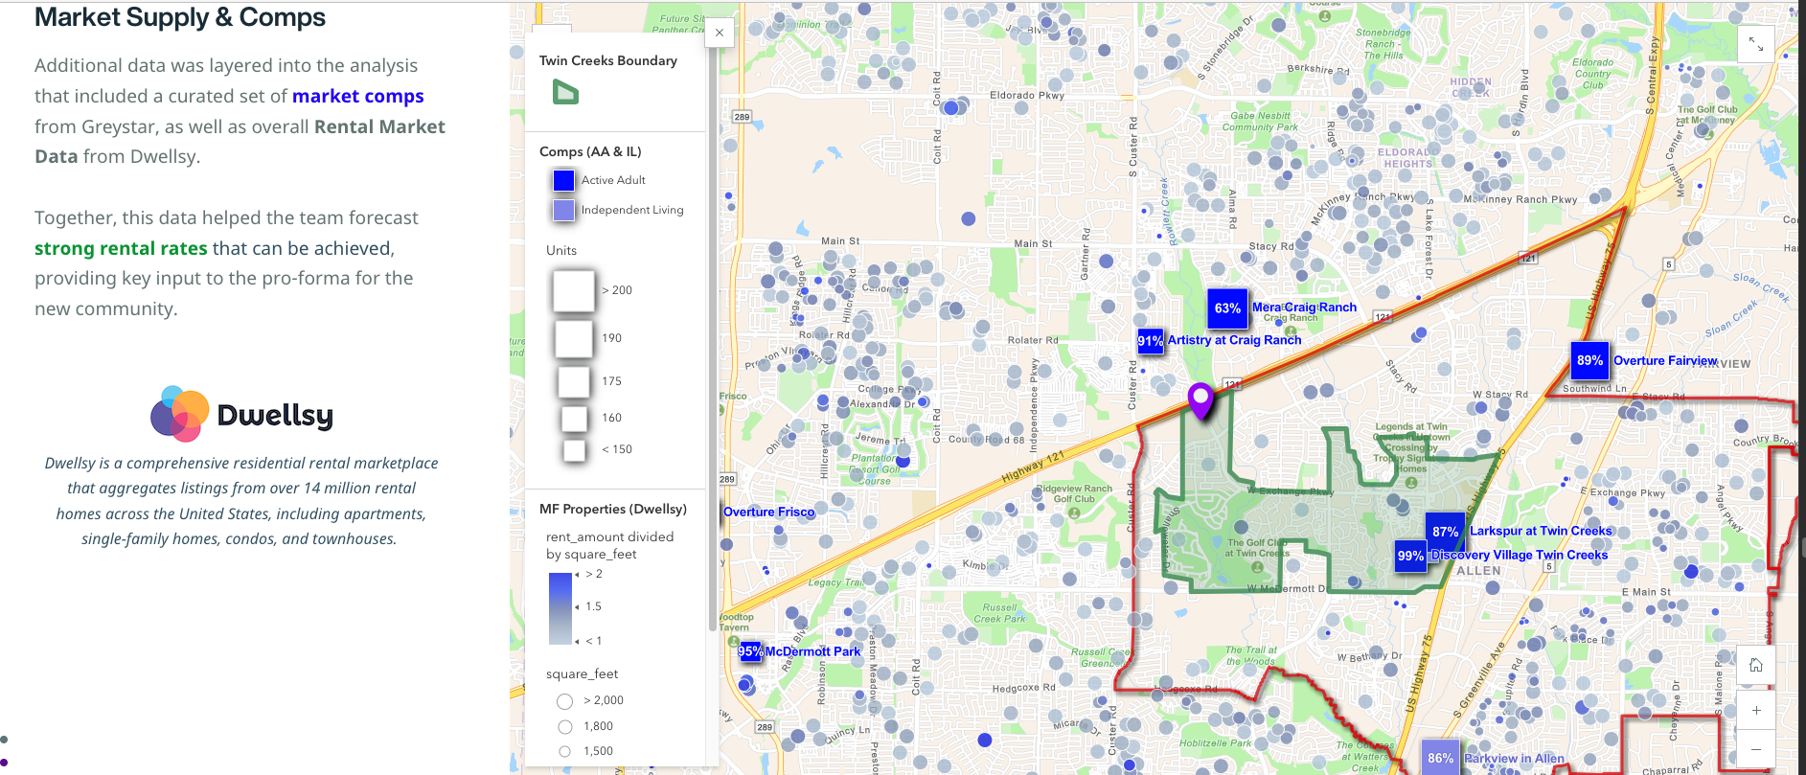The height and width of the screenshot is (775, 1806).
Task: Click the MF Properties (Dwellsy) legend heading
Action: [613, 509]
